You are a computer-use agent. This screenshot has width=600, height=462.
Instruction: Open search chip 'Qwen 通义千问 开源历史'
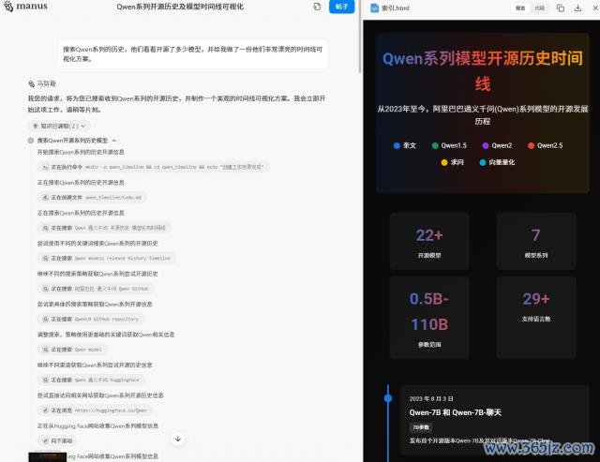104,228
